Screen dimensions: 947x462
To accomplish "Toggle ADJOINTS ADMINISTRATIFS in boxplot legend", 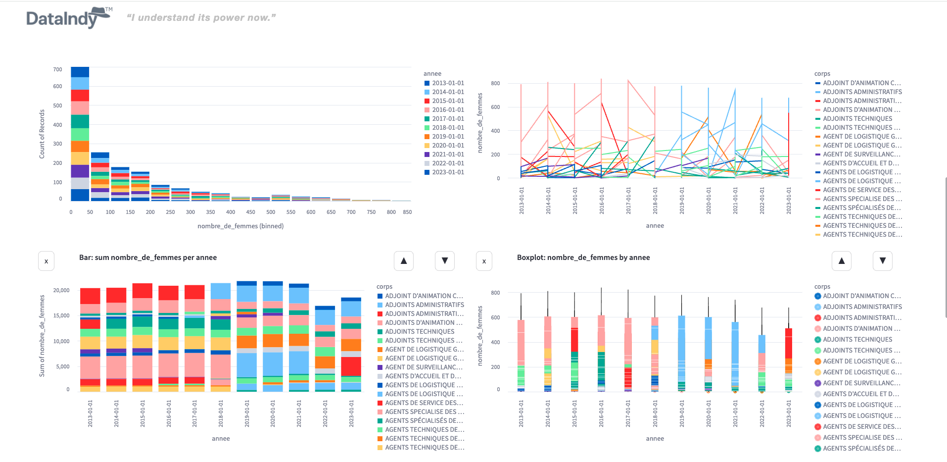I will tap(862, 307).
